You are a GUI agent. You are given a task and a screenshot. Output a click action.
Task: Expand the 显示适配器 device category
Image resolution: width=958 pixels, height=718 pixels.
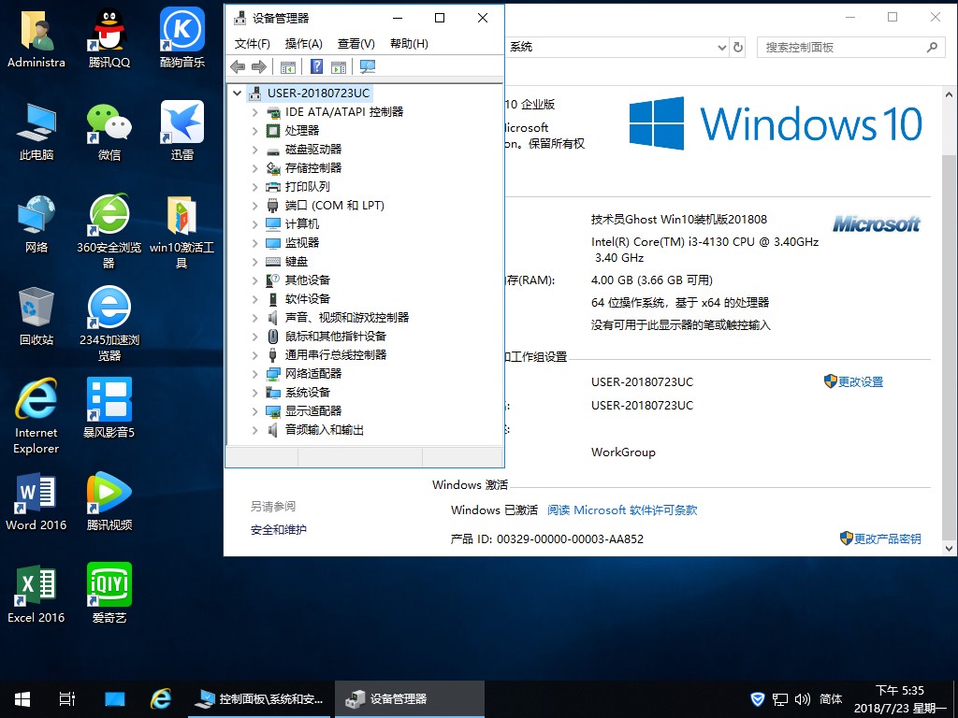254,411
